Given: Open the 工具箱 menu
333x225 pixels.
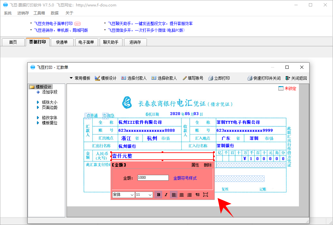Looking at the screenshot, I should pyautogui.click(x=39, y=13).
